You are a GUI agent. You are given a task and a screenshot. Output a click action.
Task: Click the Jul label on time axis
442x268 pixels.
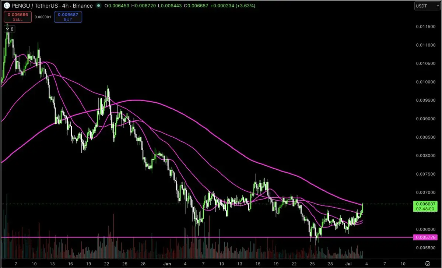348,264
